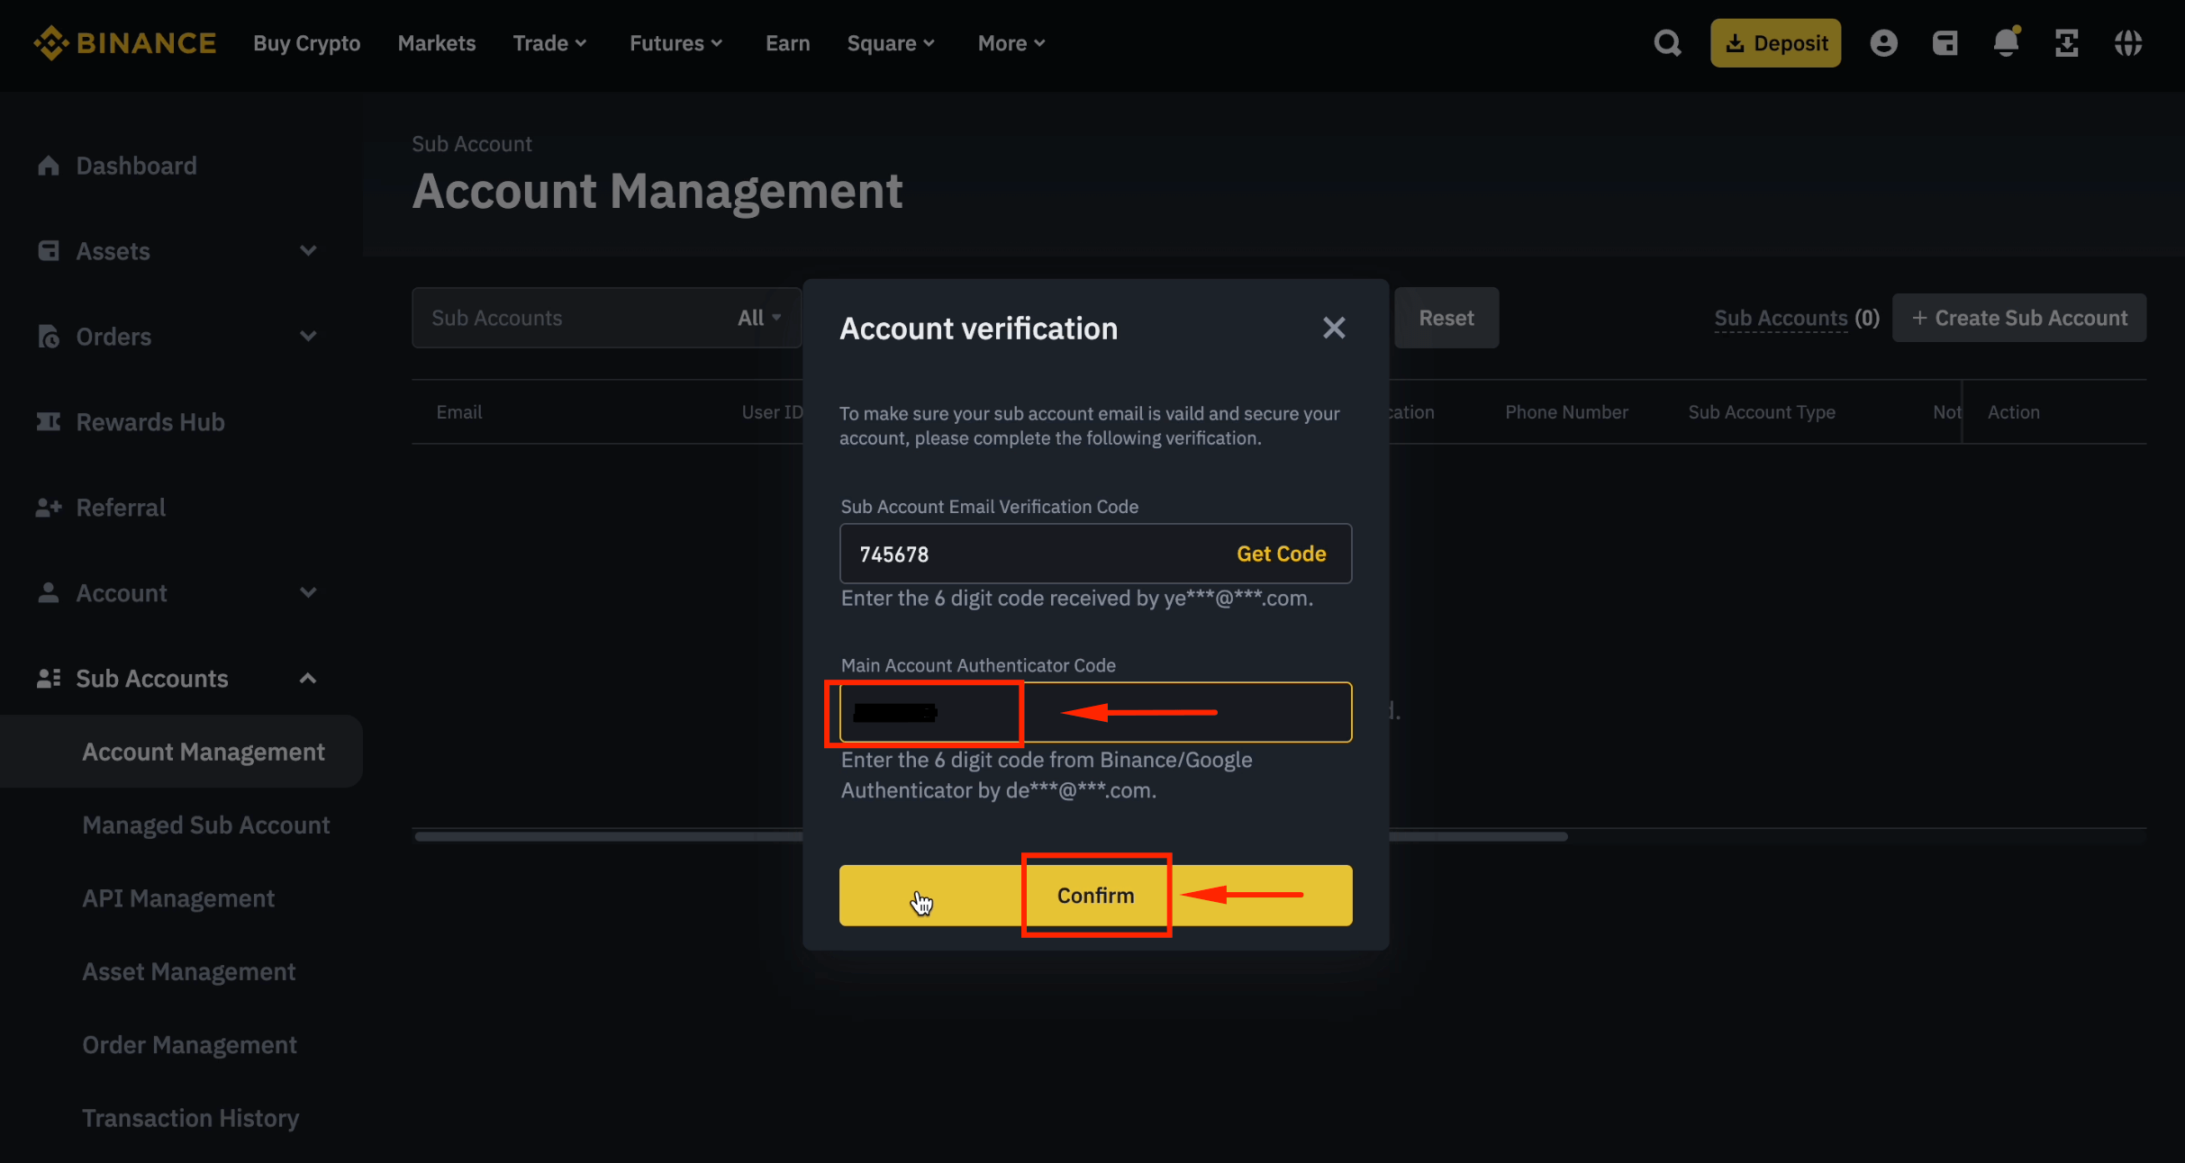The height and width of the screenshot is (1163, 2185).
Task: Click the notifications bell icon
Action: 2006,43
